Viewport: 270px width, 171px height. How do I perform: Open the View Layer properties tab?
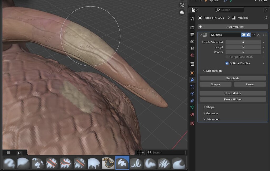[192, 41]
